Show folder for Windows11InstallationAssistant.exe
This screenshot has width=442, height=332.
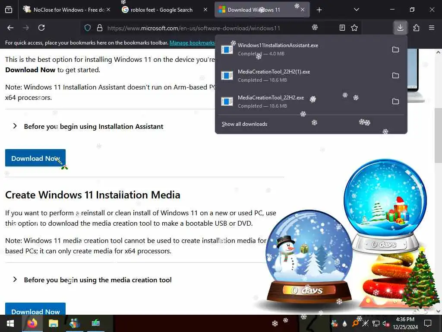click(395, 50)
